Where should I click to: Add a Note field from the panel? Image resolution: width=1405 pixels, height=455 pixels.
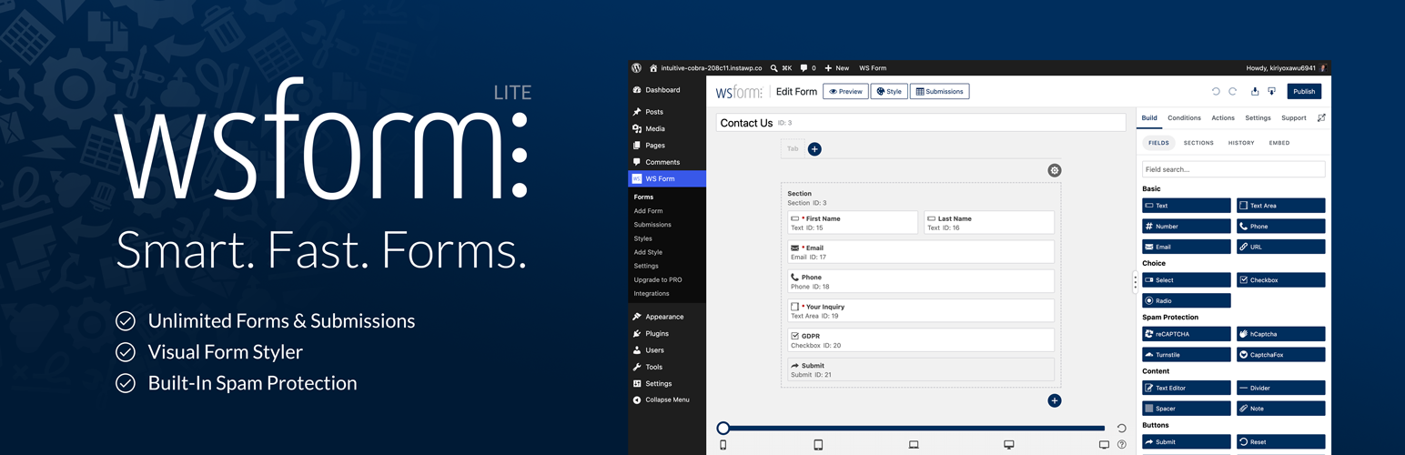(x=1280, y=409)
